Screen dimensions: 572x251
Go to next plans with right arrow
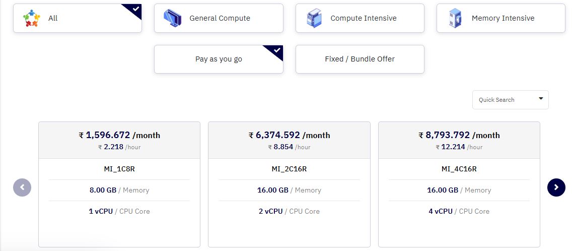point(556,187)
